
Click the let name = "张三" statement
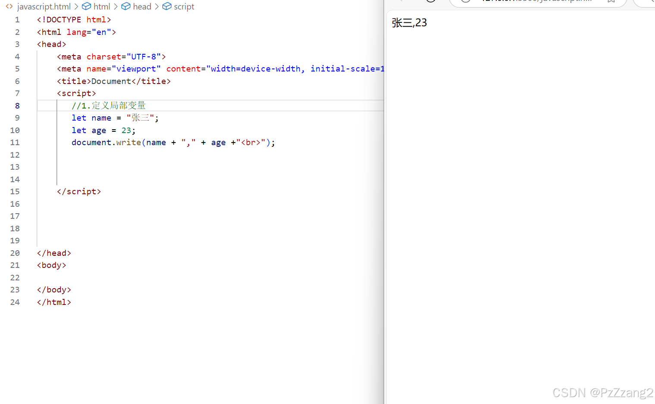click(115, 118)
